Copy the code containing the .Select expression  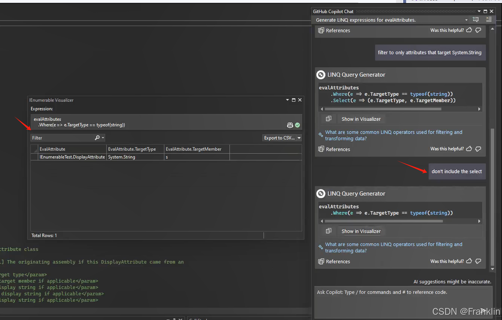coord(328,119)
